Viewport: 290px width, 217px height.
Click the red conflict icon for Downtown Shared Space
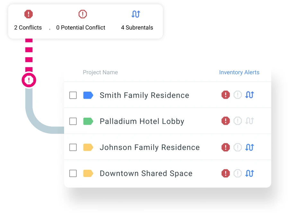226,173
